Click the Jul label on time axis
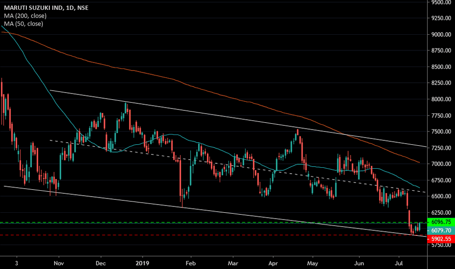 tap(399, 264)
